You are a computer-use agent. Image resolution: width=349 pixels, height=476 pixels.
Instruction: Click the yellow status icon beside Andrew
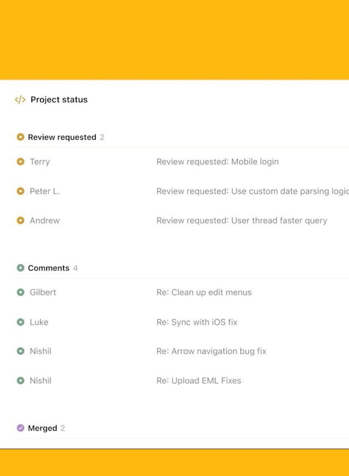[x=21, y=221]
